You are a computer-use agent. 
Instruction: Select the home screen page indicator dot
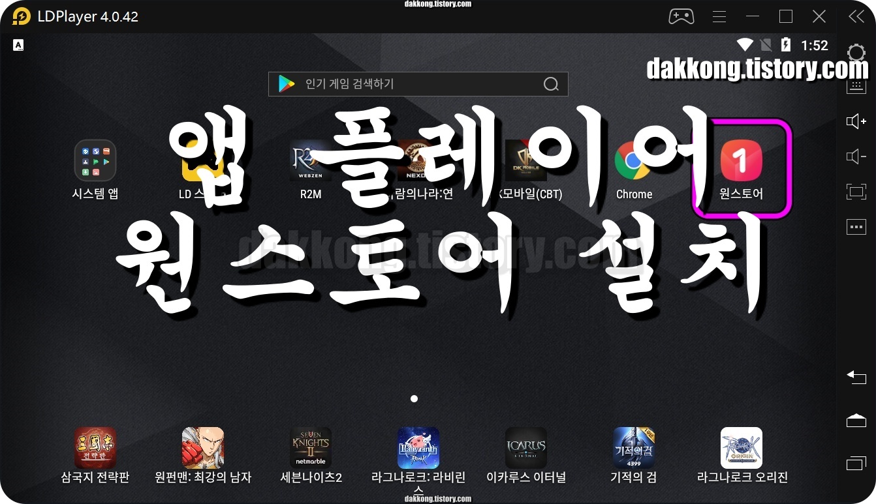[414, 398]
